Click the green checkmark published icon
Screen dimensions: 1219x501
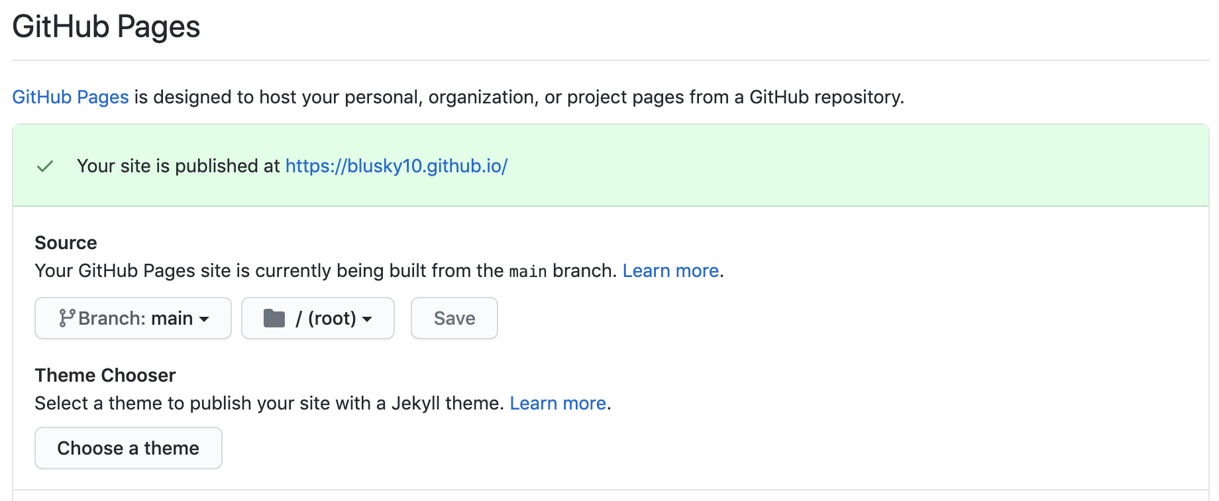point(45,166)
